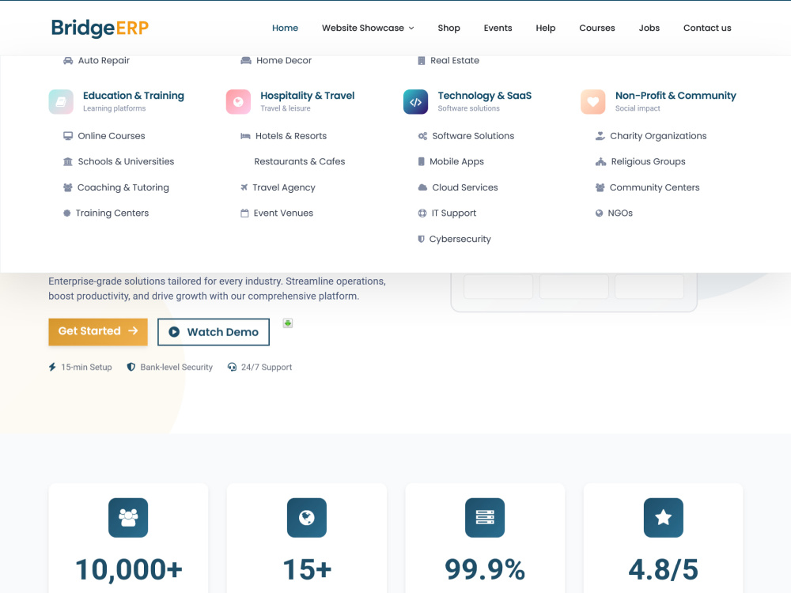Open the Real Estate link

point(455,61)
